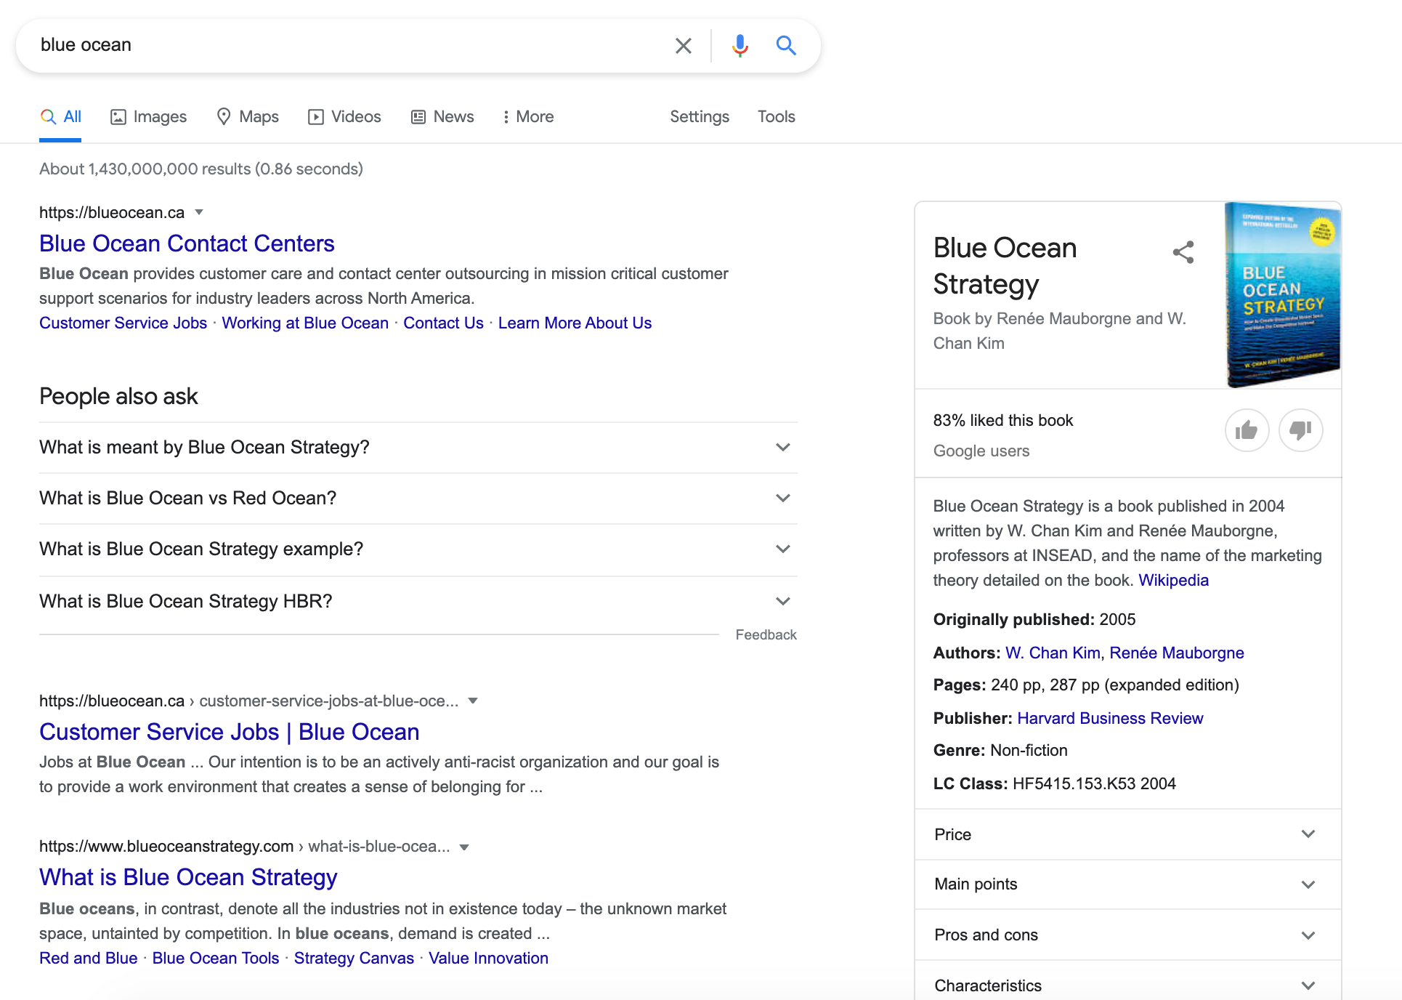The height and width of the screenshot is (1000, 1402).
Task: Start a voice search using the microphone icon
Action: (740, 45)
